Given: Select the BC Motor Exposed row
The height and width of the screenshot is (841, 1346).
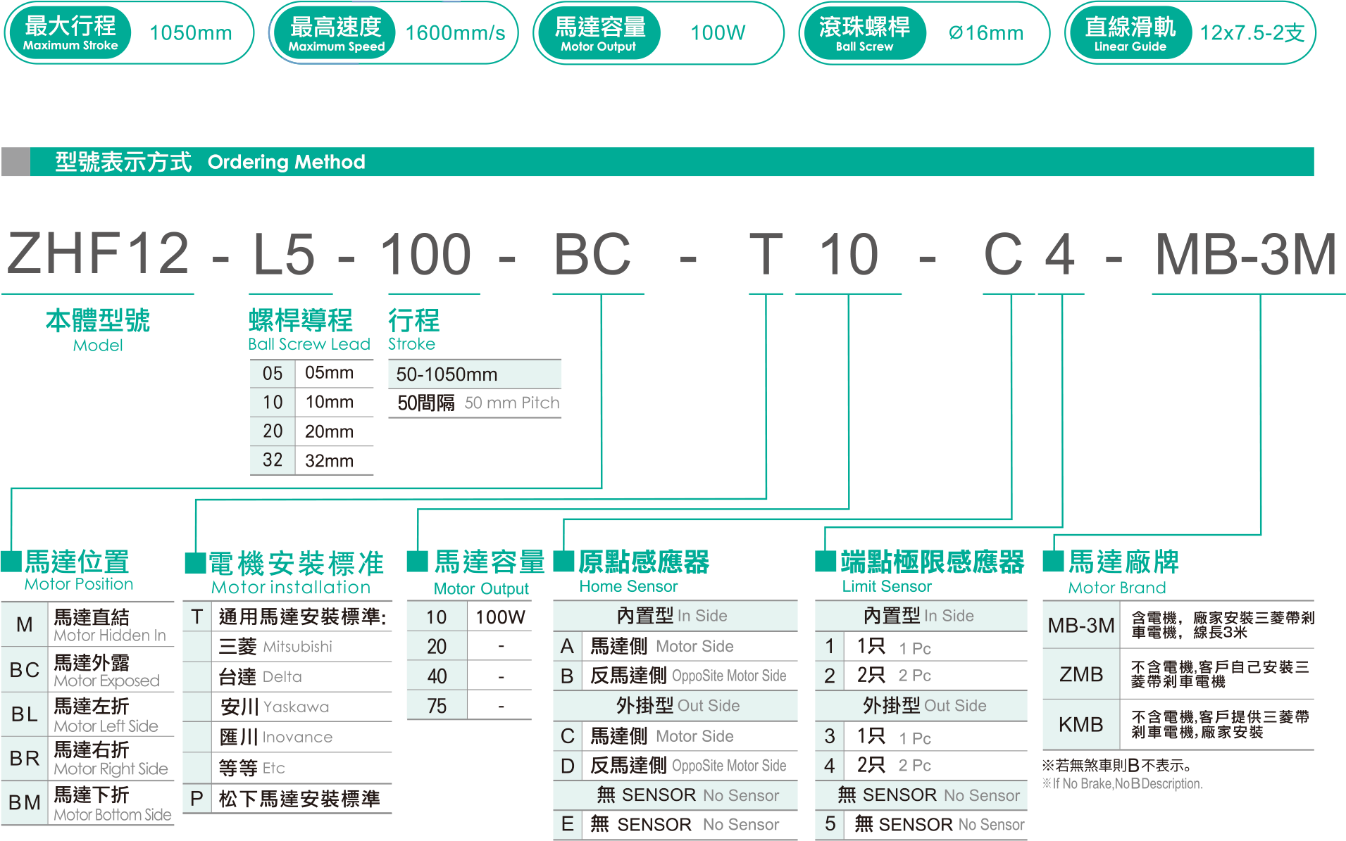Looking at the screenshot, I should (88, 671).
